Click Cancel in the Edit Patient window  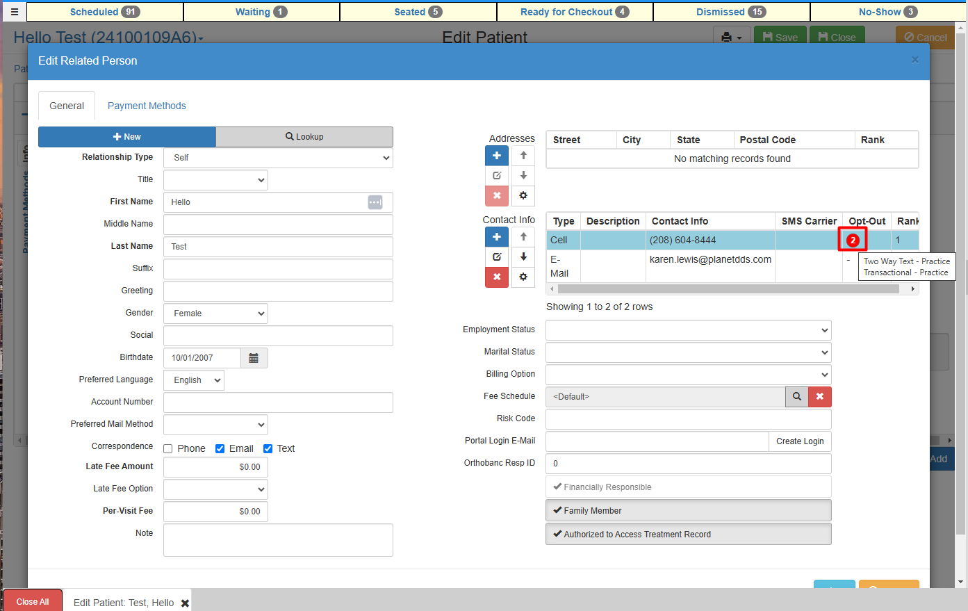pos(925,37)
